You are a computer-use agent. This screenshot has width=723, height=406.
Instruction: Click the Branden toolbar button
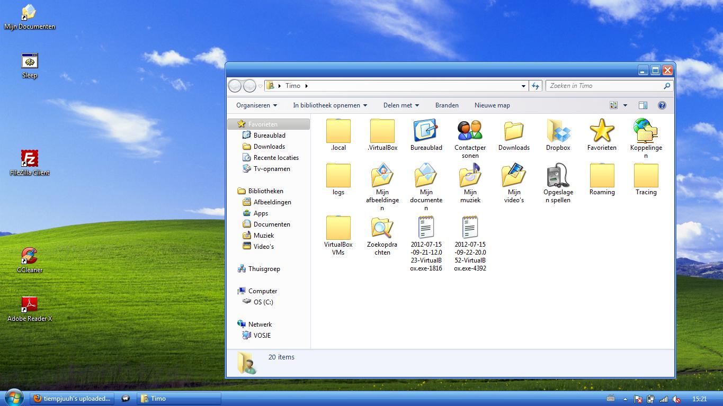click(447, 105)
